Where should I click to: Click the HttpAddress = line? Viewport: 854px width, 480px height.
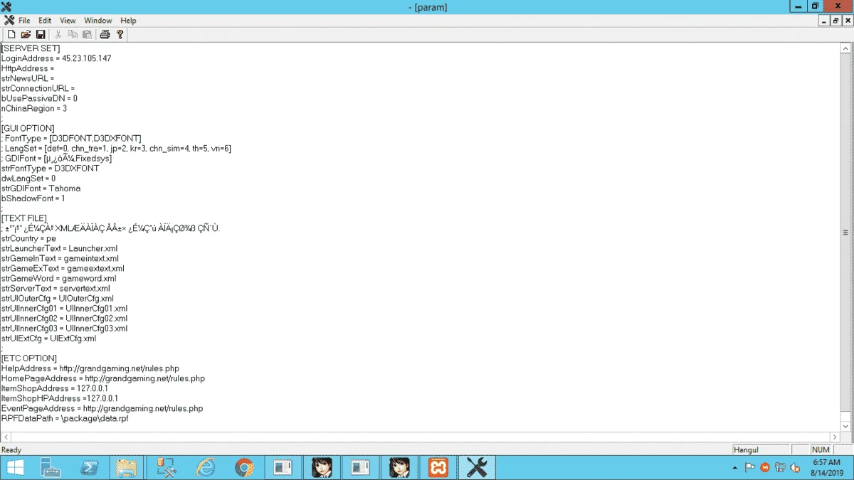click(28, 68)
